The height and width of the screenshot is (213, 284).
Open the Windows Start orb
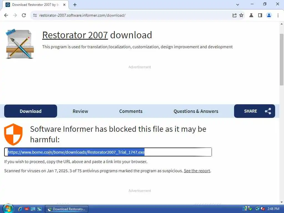tap(7, 209)
